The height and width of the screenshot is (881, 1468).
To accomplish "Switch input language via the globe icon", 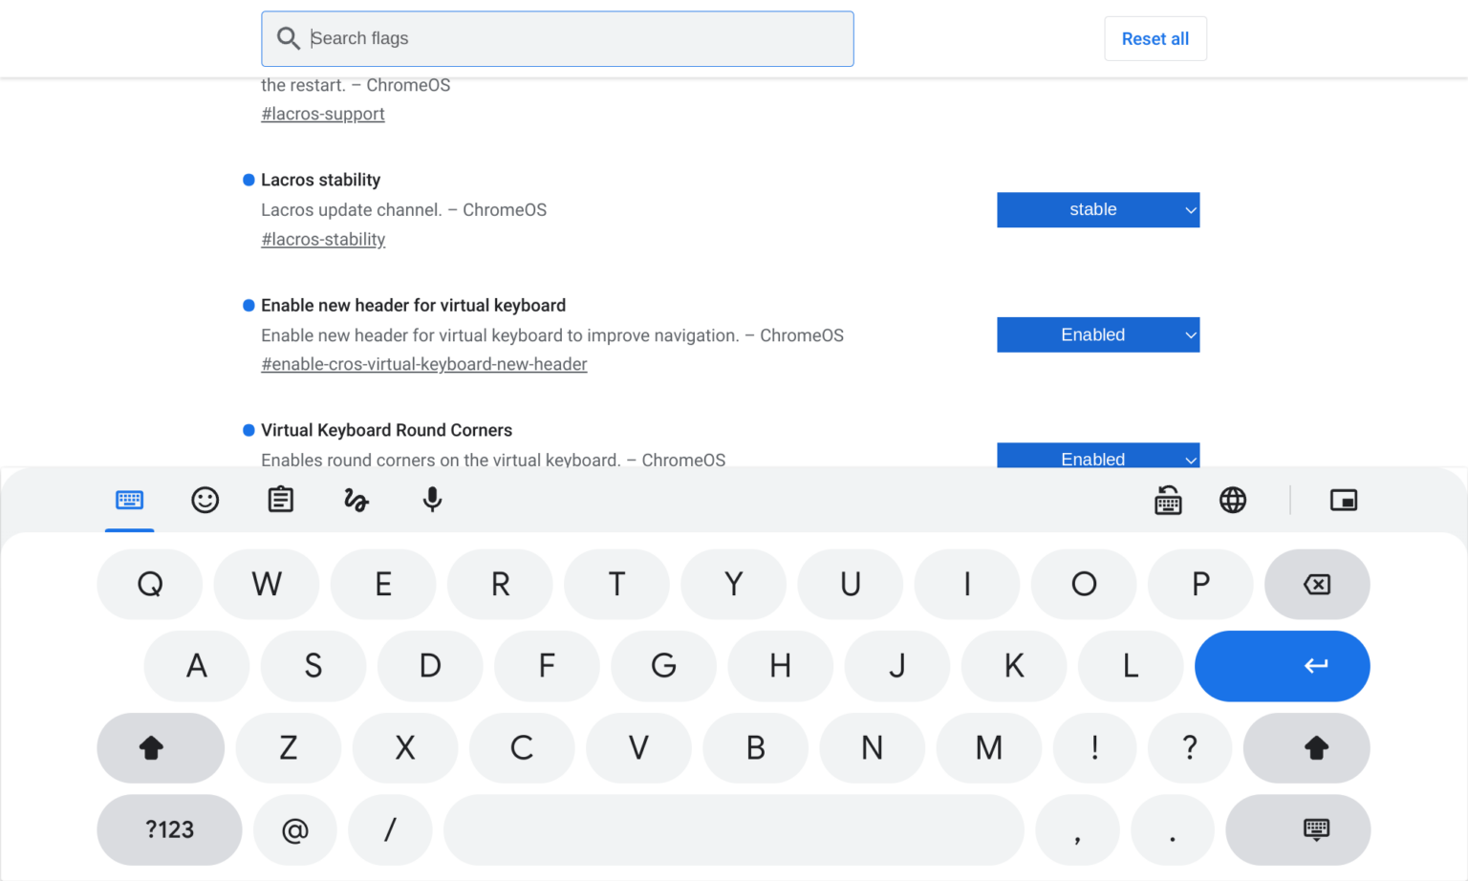I will (1233, 500).
